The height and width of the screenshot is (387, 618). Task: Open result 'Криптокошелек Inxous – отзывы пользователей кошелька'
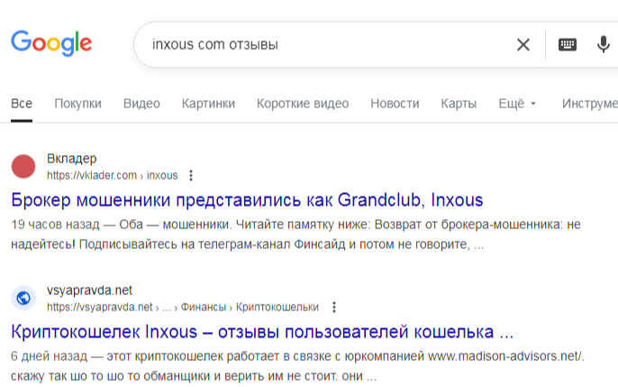(x=262, y=330)
